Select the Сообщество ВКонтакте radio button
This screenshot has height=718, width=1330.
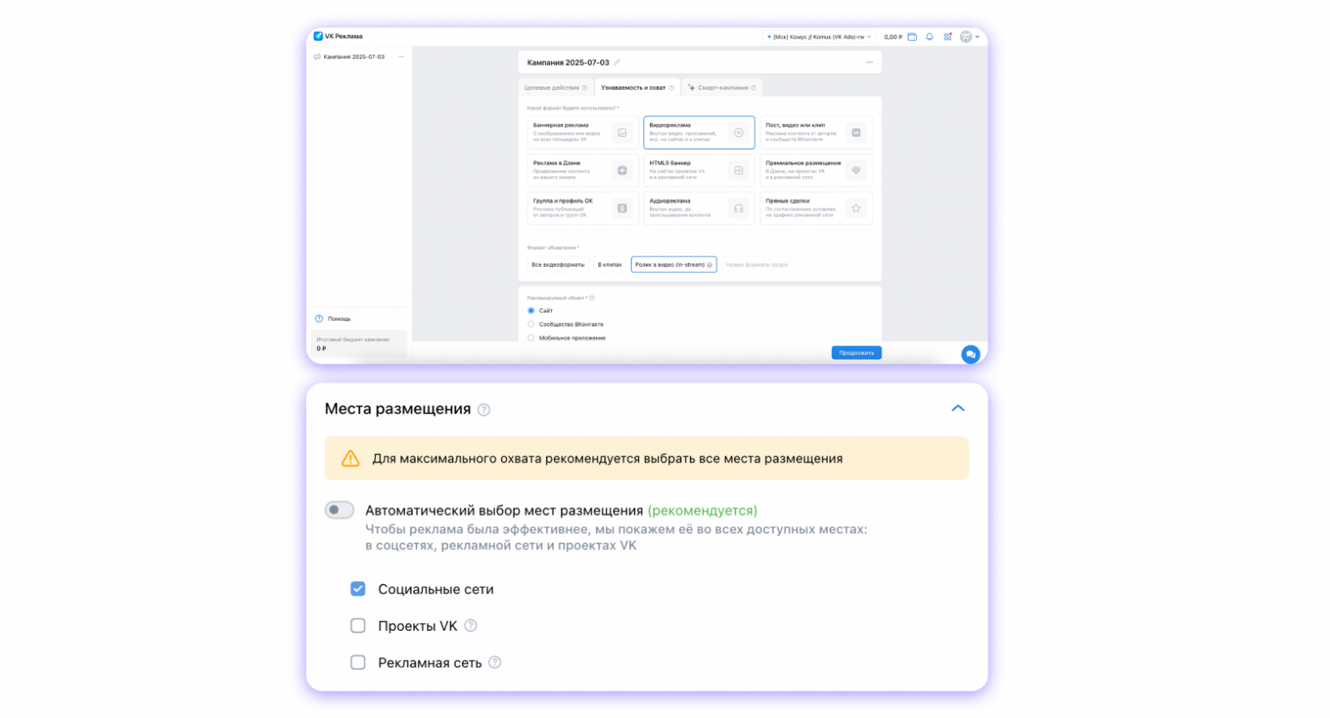pyautogui.click(x=531, y=324)
